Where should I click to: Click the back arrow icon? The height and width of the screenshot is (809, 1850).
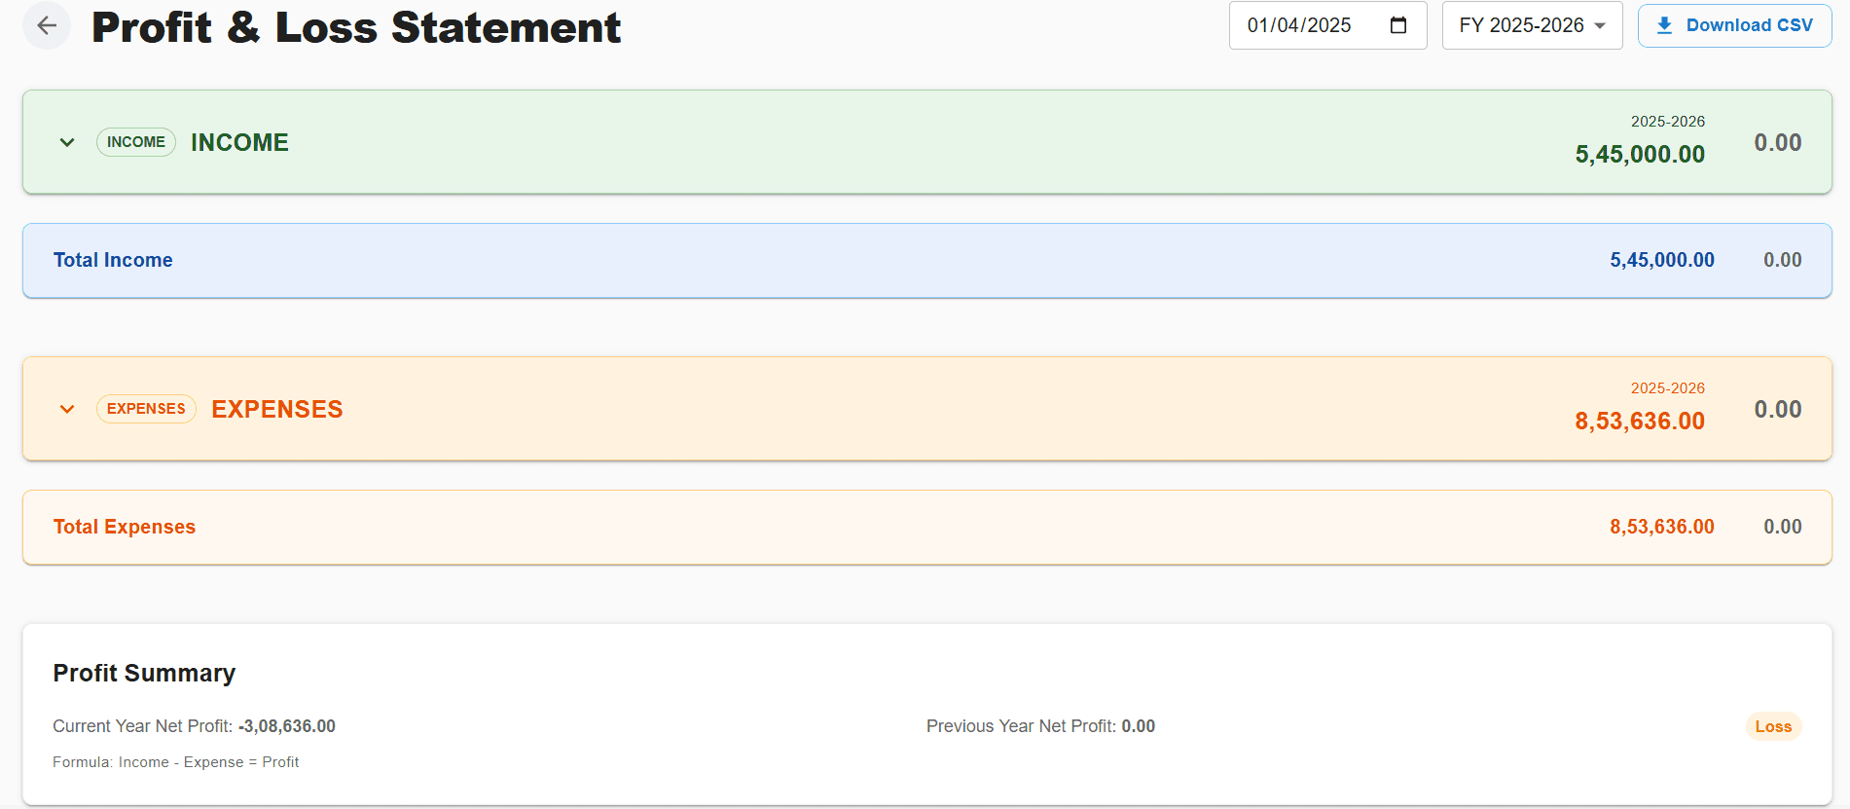[47, 25]
